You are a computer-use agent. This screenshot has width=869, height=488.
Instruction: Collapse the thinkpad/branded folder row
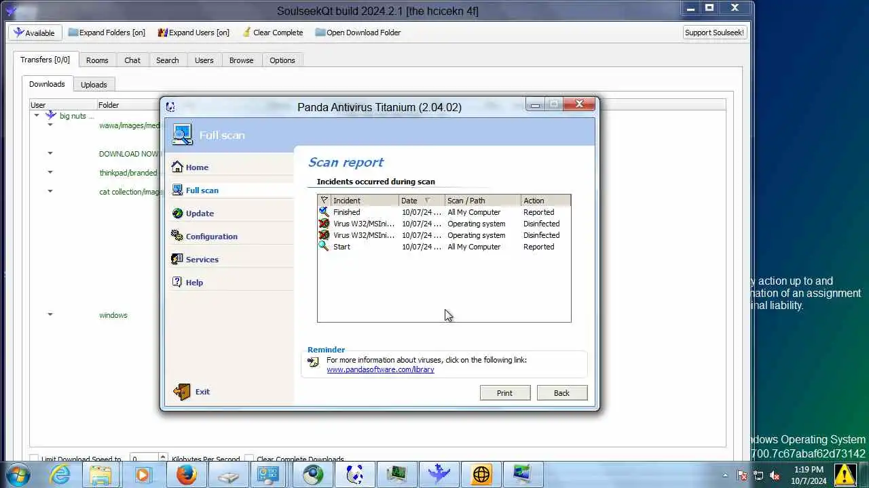coord(50,173)
